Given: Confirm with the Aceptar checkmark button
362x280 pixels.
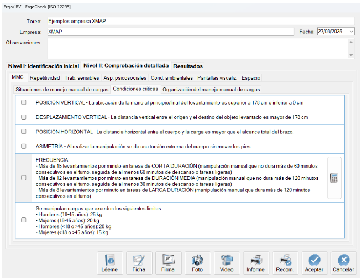Looking at the screenshot, I should pos(314,263).
